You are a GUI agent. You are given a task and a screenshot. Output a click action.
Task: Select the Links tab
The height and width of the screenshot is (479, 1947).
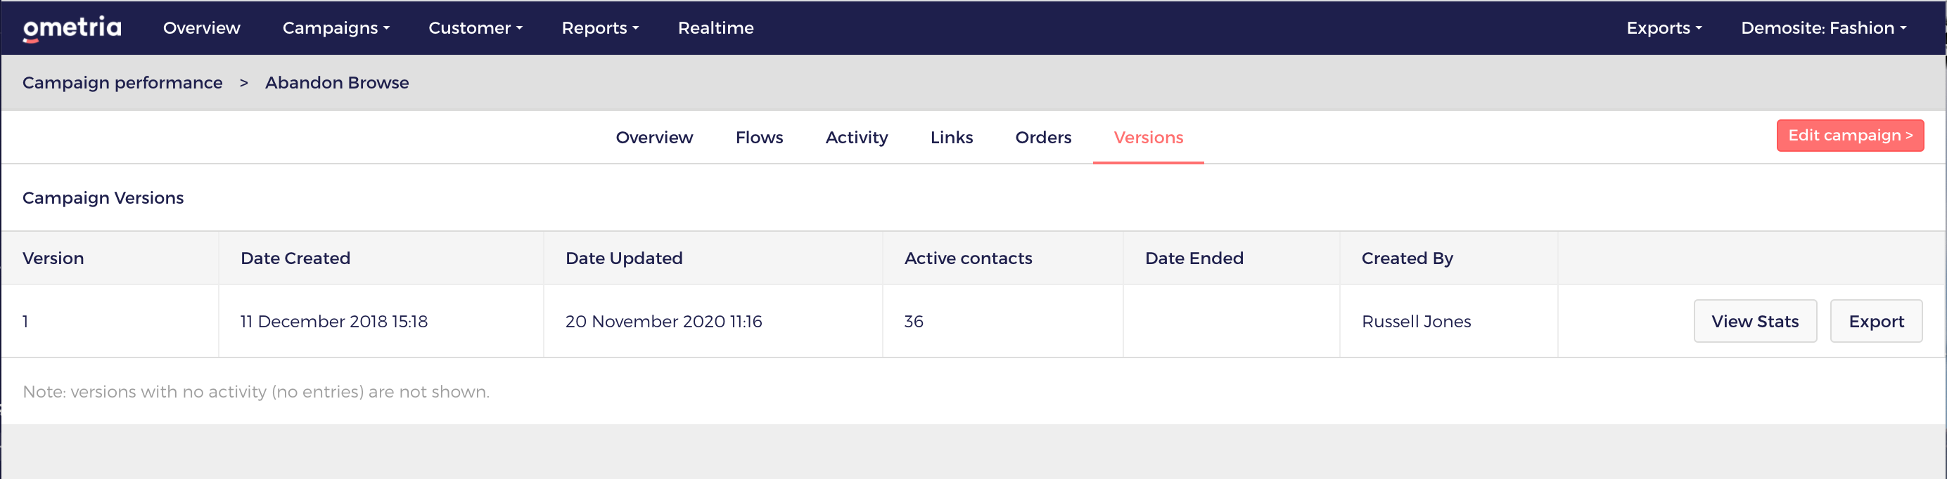click(x=951, y=137)
